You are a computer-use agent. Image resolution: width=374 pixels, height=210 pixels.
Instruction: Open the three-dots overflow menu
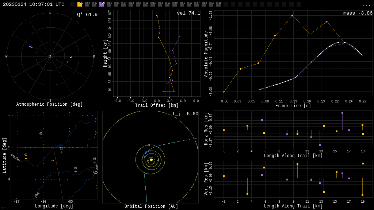coord(367,5)
